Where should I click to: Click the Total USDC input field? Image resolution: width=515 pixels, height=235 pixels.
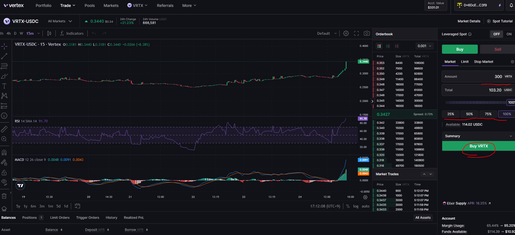(x=478, y=90)
